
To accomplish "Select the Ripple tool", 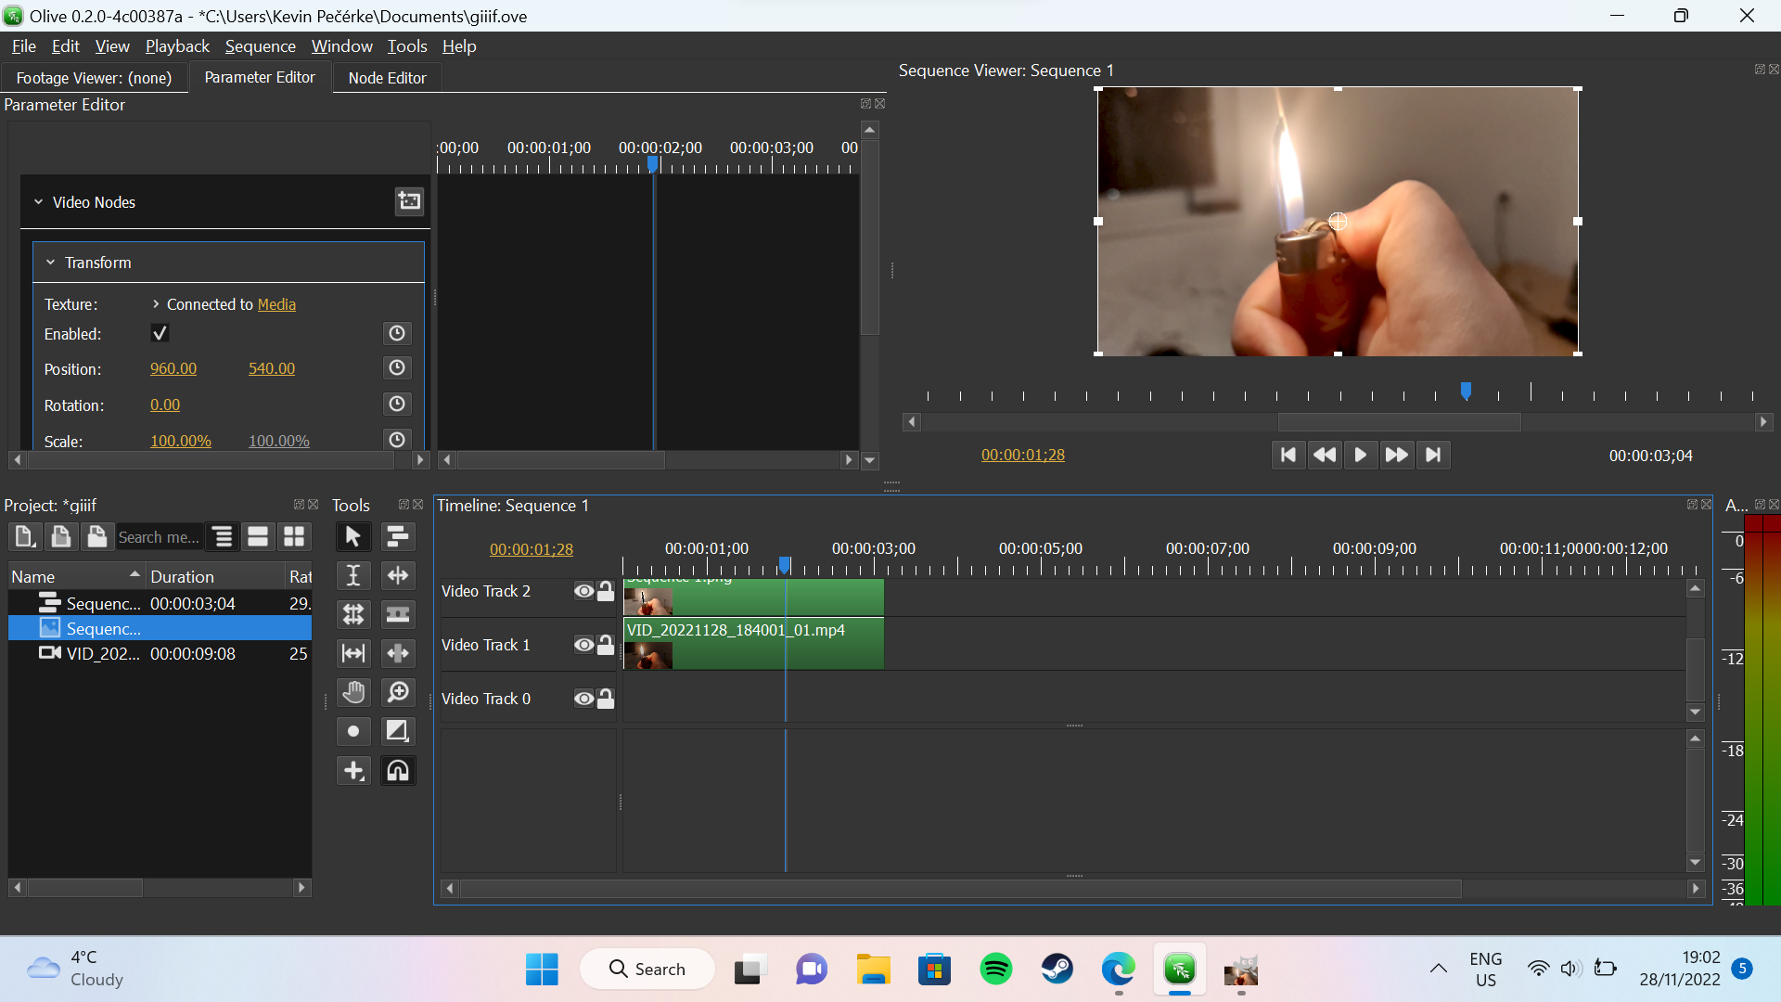I will [x=397, y=575].
